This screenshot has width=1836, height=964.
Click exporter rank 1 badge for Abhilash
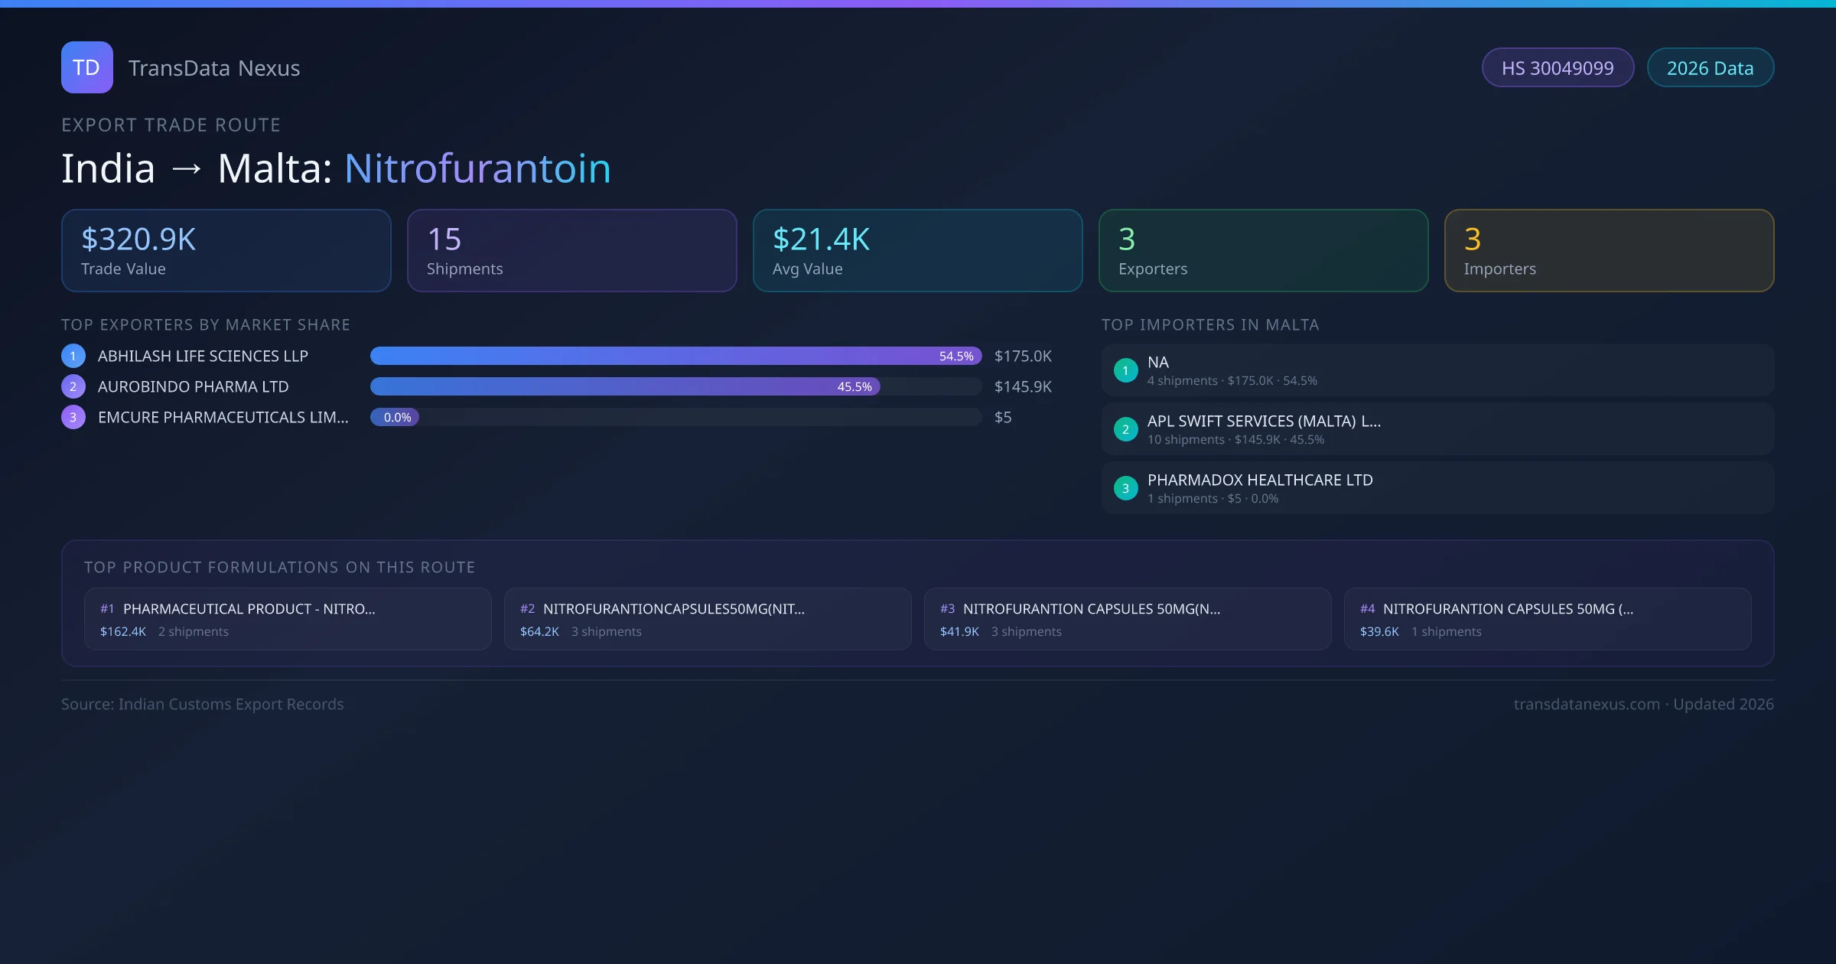[x=73, y=356]
